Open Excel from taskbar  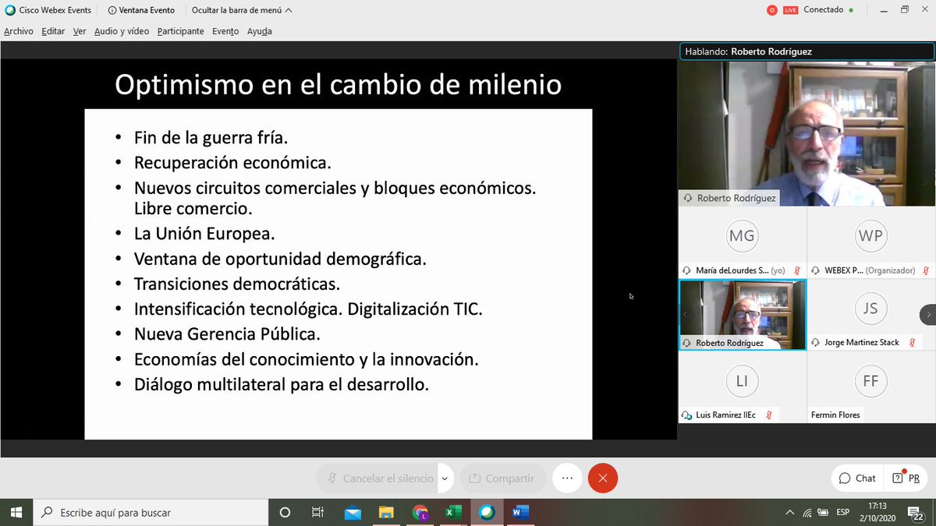pyautogui.click(x=453, y=512)
